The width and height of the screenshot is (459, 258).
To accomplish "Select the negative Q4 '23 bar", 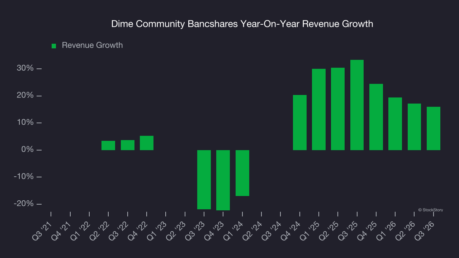I will 223,180.
